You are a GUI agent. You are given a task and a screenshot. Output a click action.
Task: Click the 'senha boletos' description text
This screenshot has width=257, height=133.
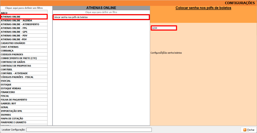click(174, 53)
